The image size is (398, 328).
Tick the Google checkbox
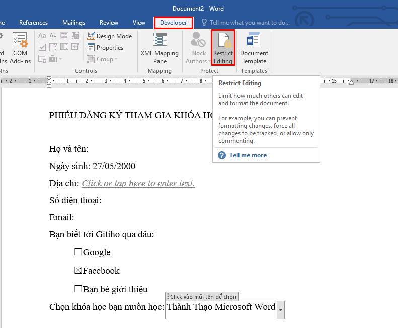coord(78,252)
